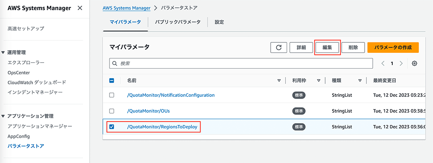Click 標準 badge in NotificationConfiguration row
This screenshot has height=163, width=433.
coord(299,95)
